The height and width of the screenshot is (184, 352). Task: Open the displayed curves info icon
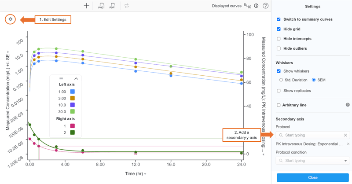click(x=256, y=6)
